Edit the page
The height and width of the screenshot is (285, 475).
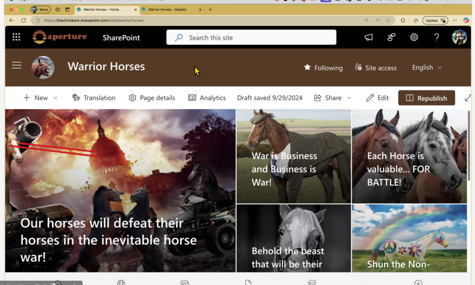(x=378, y=98)
